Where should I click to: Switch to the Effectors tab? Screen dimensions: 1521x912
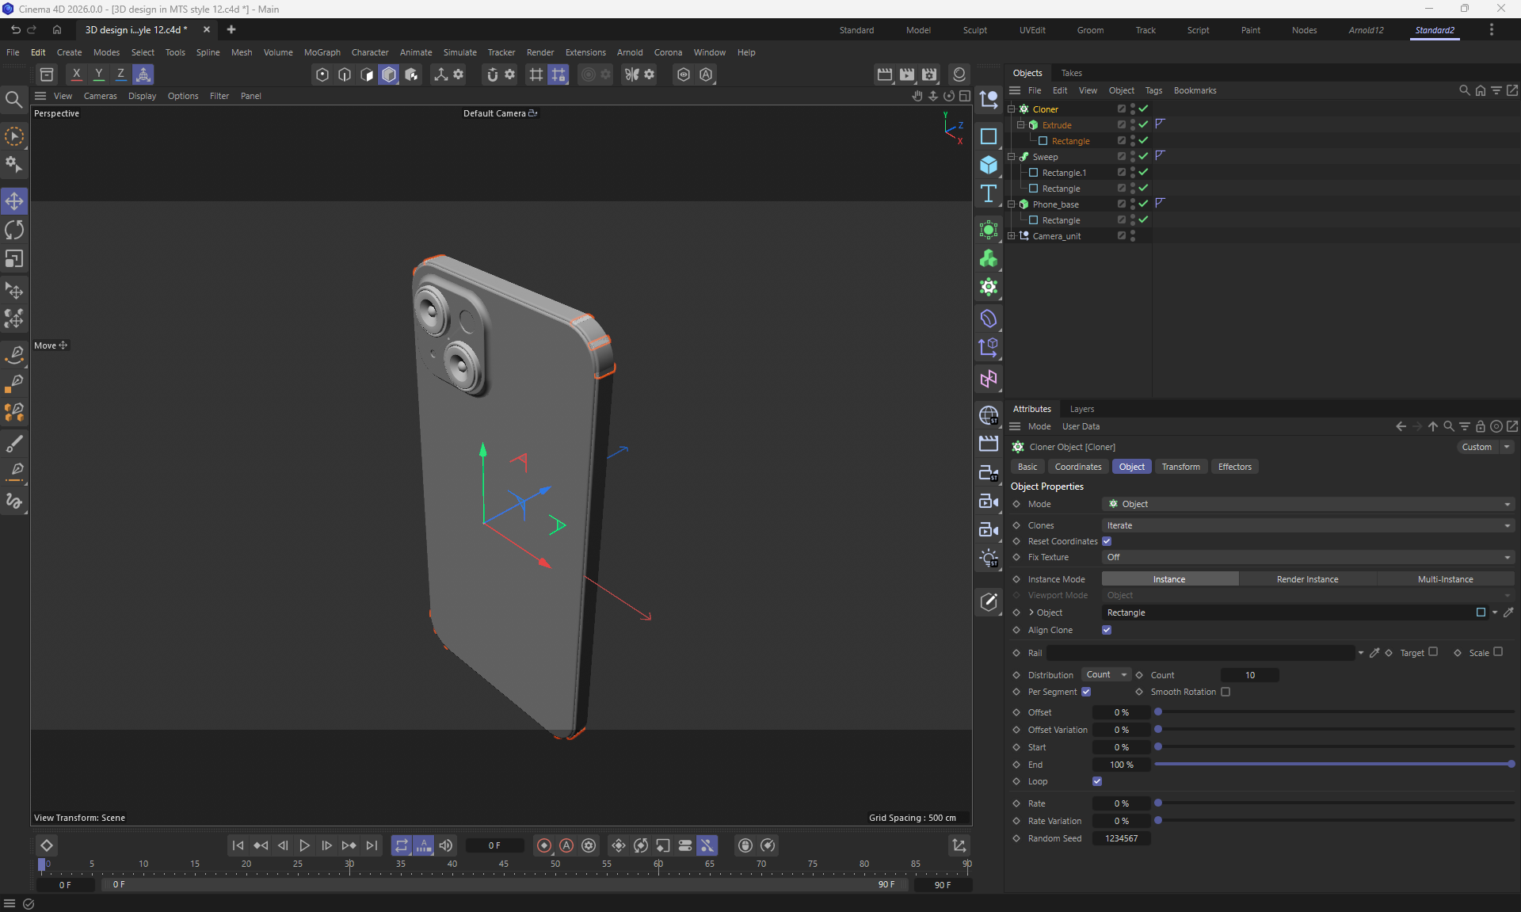coord(1234,467)
